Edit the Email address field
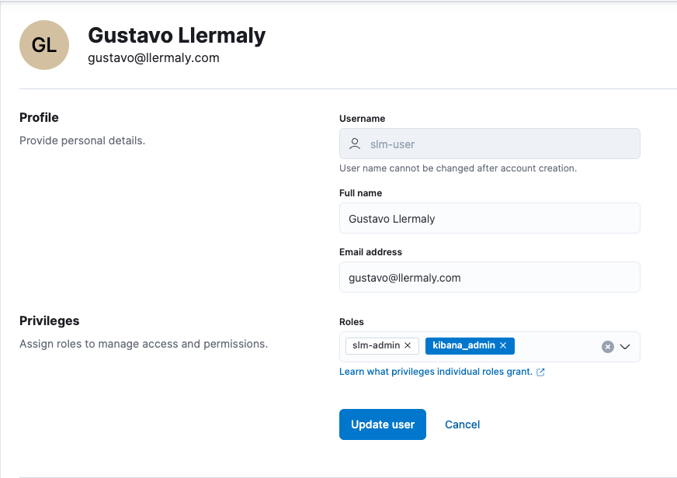The image size is (677, 478). pyautogui.click(x=490, y=277)
